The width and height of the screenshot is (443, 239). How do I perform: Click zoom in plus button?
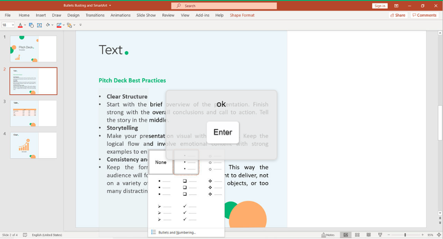click(423, 235)
